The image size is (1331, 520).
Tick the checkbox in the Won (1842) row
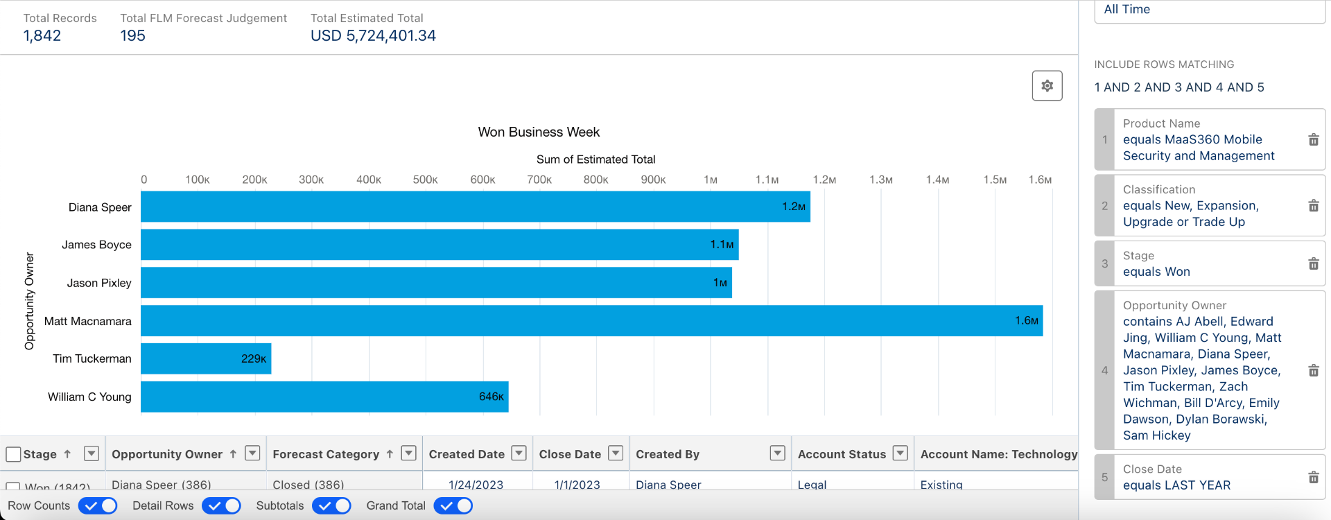13,486
